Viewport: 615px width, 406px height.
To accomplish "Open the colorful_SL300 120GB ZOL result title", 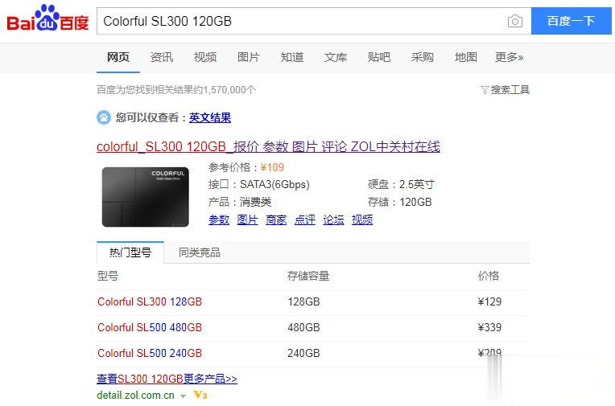I will pos(268,146).
